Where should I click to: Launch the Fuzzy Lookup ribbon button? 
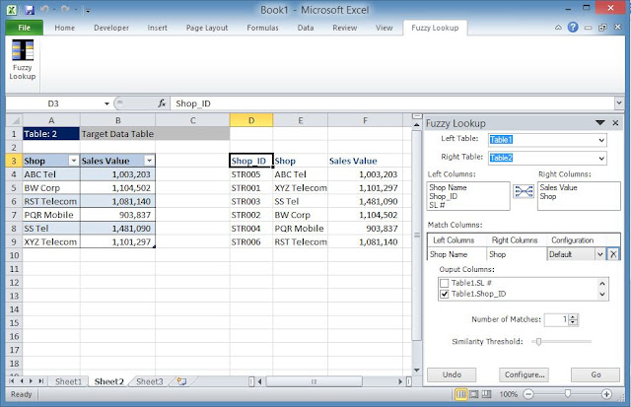[x=23, y=60]
